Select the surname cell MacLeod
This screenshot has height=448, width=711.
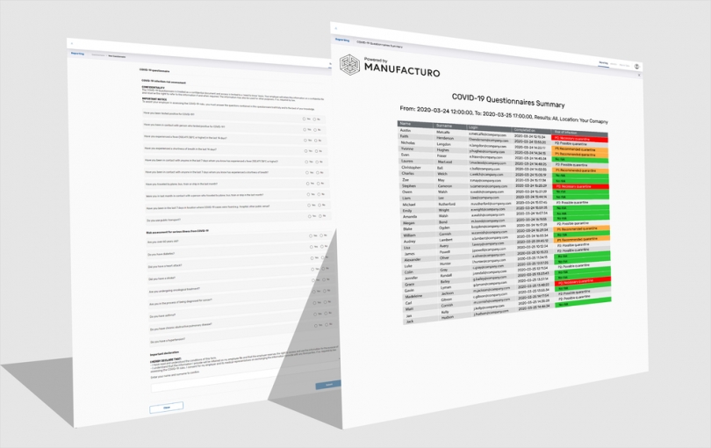click(445, 162)
